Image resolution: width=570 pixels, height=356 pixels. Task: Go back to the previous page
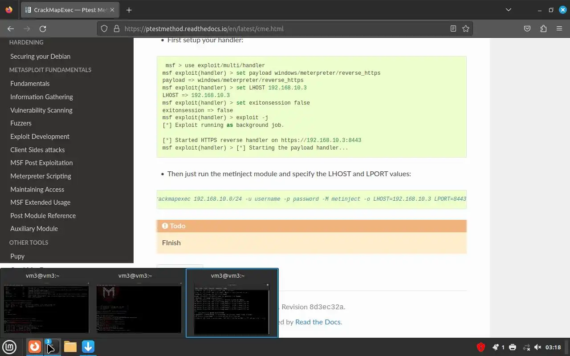pos(11,28)
